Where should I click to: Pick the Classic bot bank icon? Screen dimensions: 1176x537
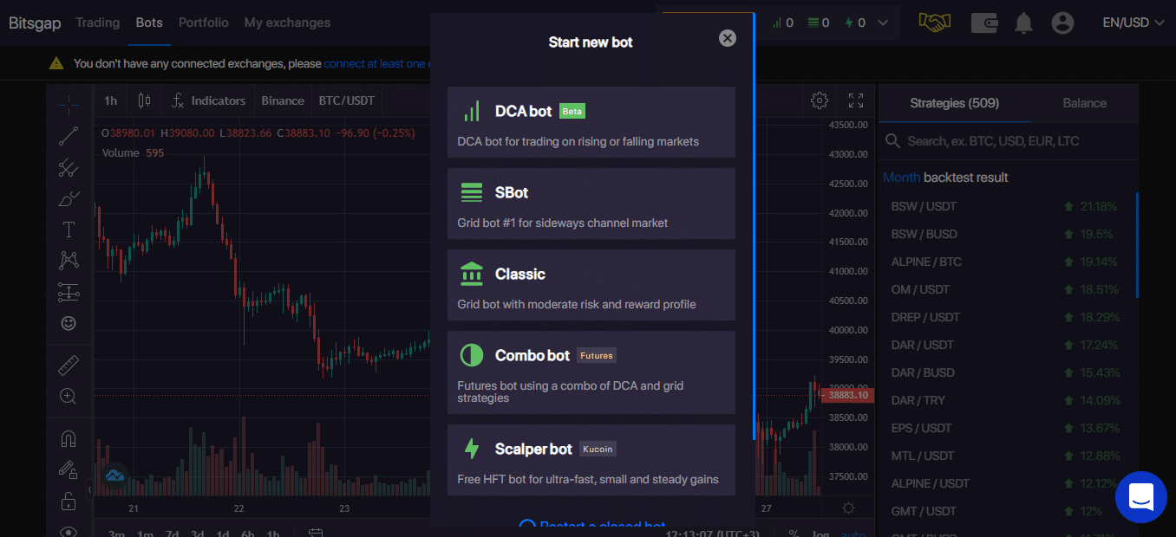click(472, 274)
